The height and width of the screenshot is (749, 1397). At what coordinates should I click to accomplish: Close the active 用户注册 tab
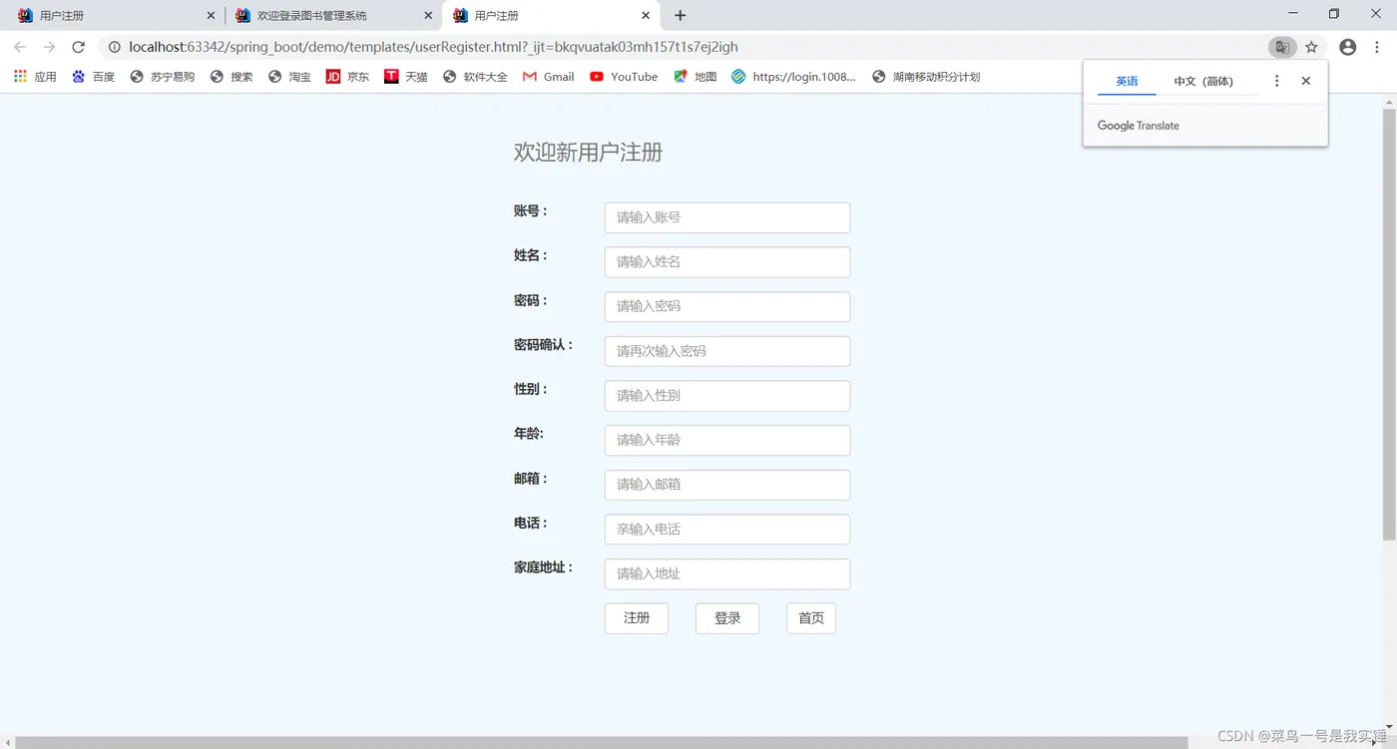click(x=646, y=16)
